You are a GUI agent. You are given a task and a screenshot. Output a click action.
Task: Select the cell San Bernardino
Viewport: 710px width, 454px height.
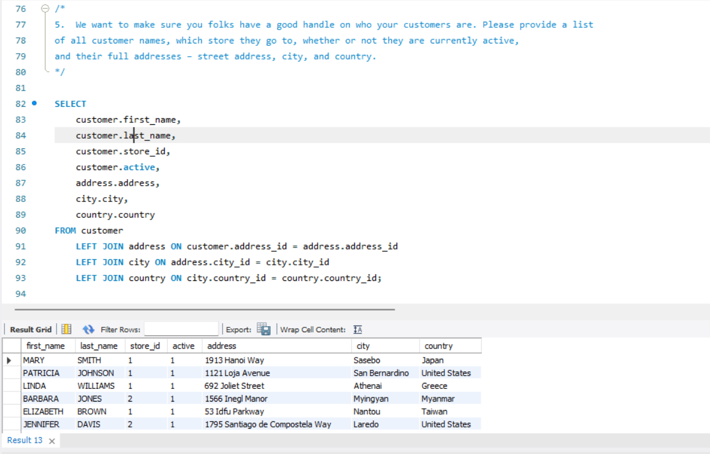pos(385,373)
